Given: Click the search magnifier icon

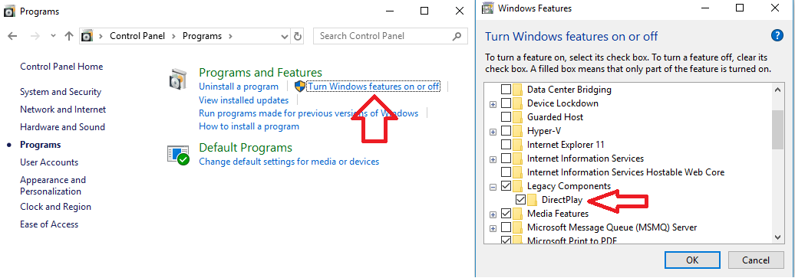Looking at the screenshot, I should click(x=457, y=36).
